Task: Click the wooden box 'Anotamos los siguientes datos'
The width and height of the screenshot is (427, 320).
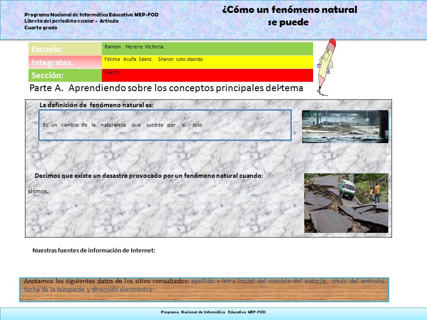Action: coord(204,290)
